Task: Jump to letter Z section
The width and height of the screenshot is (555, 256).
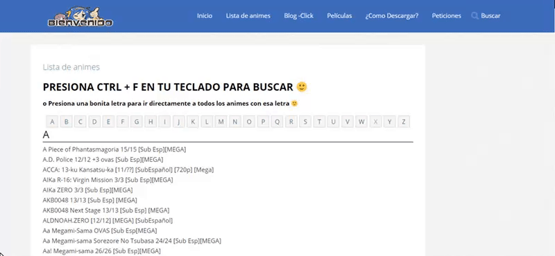Action: pyautogui.click(x=404, y=122)
